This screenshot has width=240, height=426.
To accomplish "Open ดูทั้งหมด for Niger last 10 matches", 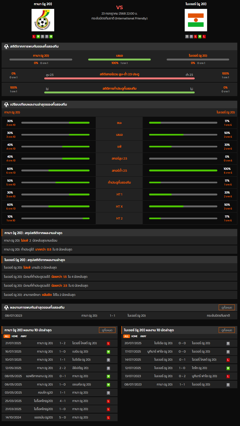I will coord(227,330).
